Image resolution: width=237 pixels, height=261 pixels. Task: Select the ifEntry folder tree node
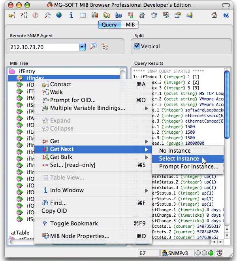click(27, 72)
